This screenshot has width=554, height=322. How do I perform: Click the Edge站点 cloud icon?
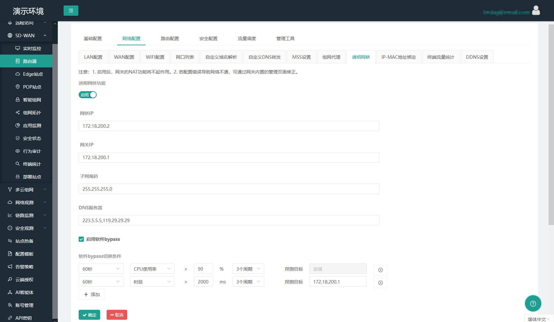18,74
